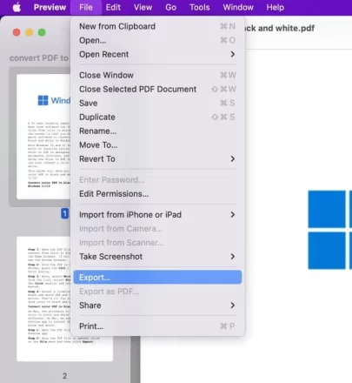
Task: Choose Edit Permissions...
Action: (157, 193)
